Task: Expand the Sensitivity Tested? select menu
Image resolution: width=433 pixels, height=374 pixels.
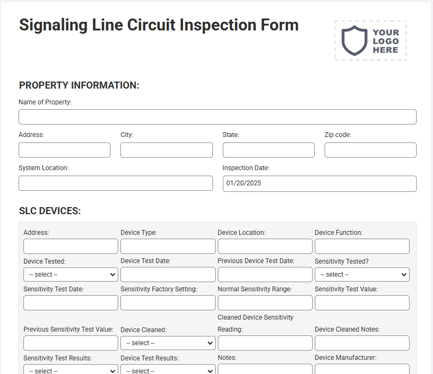Action: 362,275
